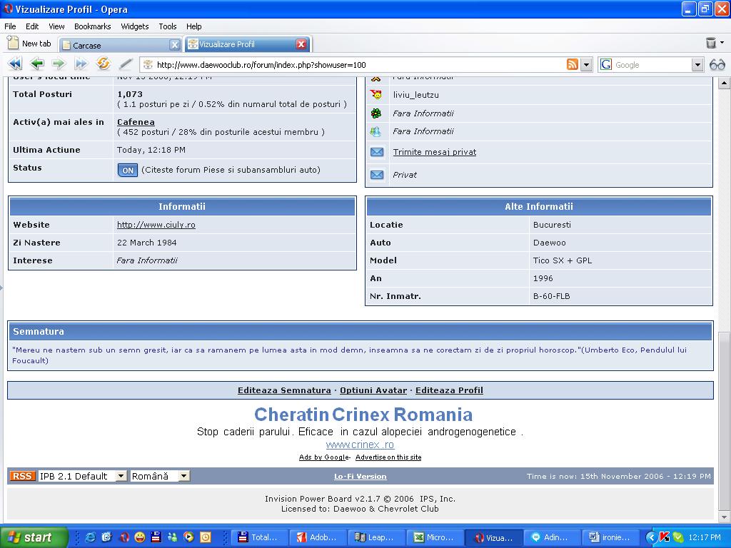Click the orange RSS badge in footer

(x=21, y=476)
